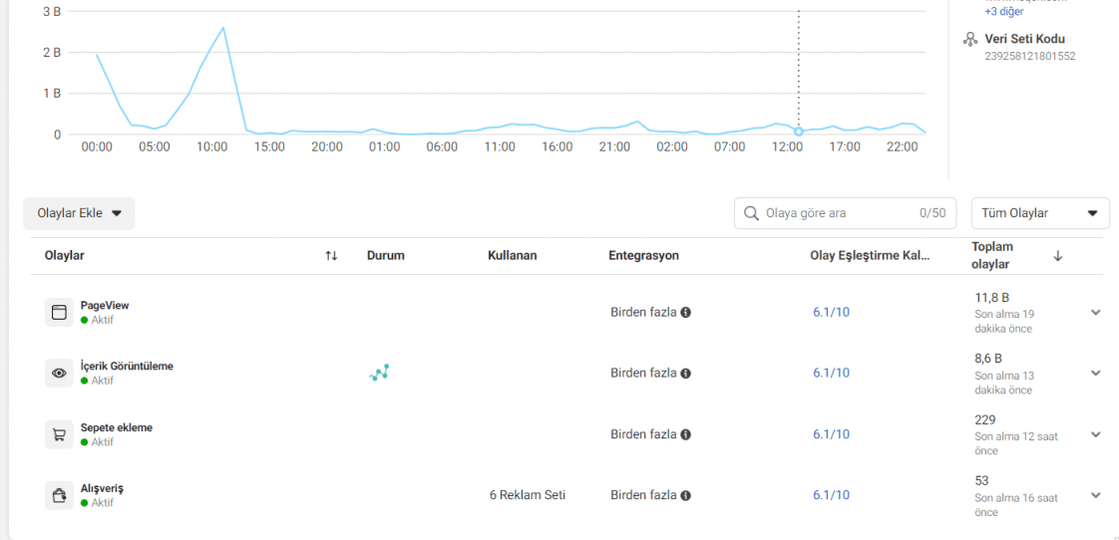The image size is (1119, 540).
Task: Sort by Toplam olaylar down arrow
Action: pyautogui.click(x=1057, y=256)
